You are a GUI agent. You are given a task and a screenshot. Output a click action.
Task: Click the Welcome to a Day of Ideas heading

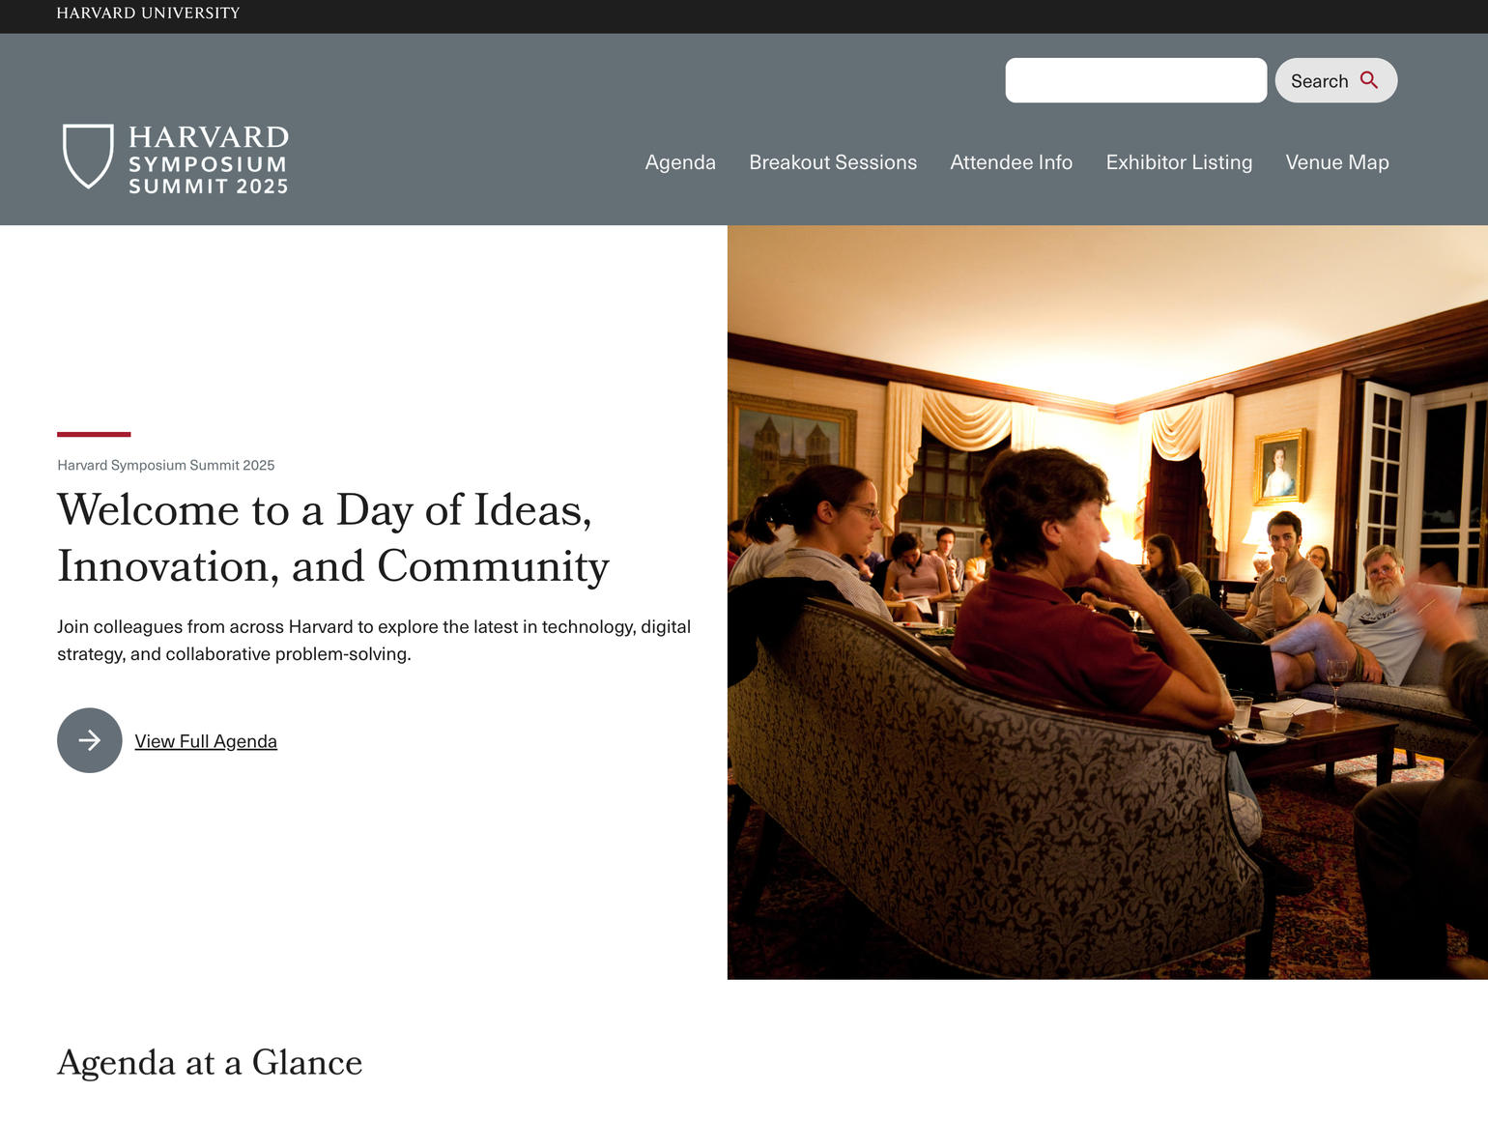[333, 538]
